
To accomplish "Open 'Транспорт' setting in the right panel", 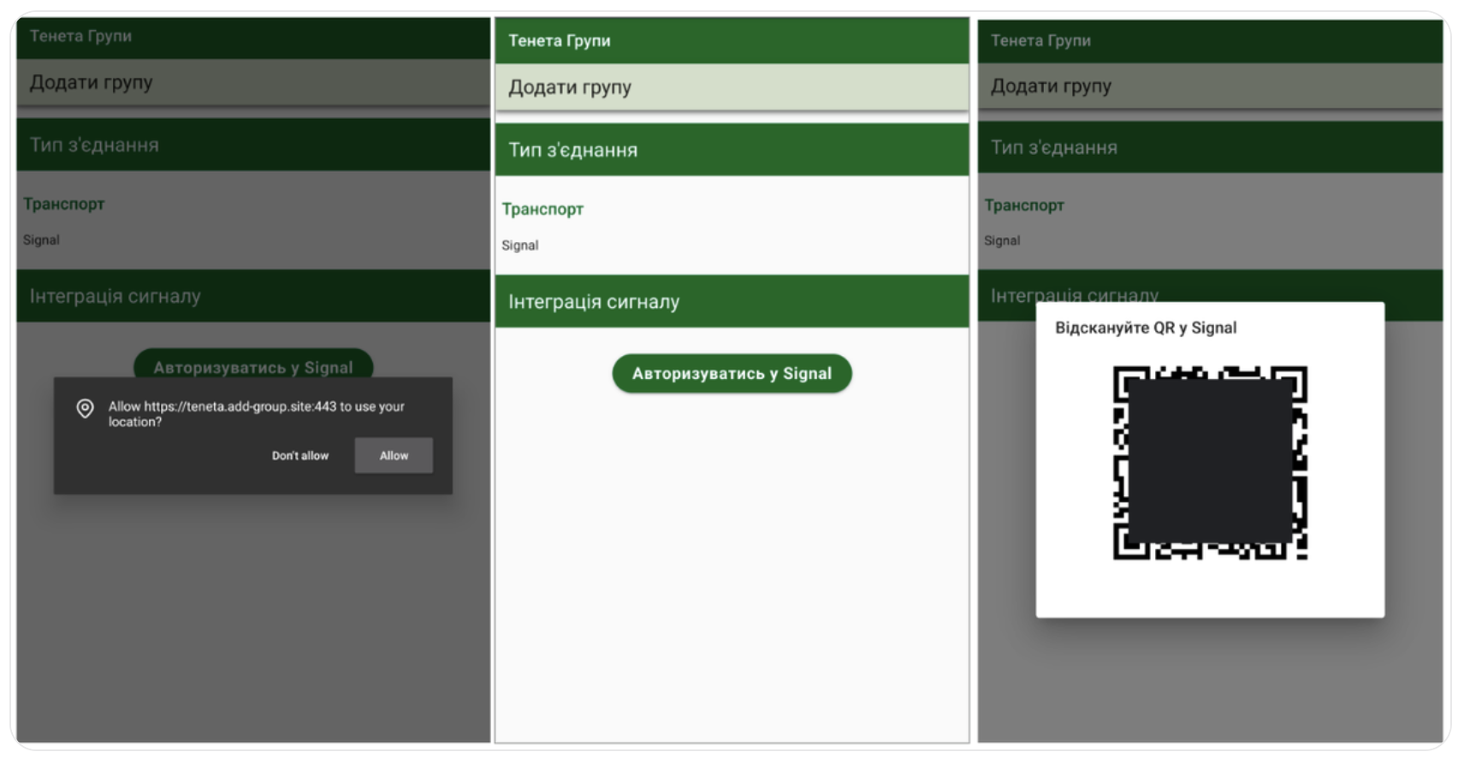I will pos(1024,205).
